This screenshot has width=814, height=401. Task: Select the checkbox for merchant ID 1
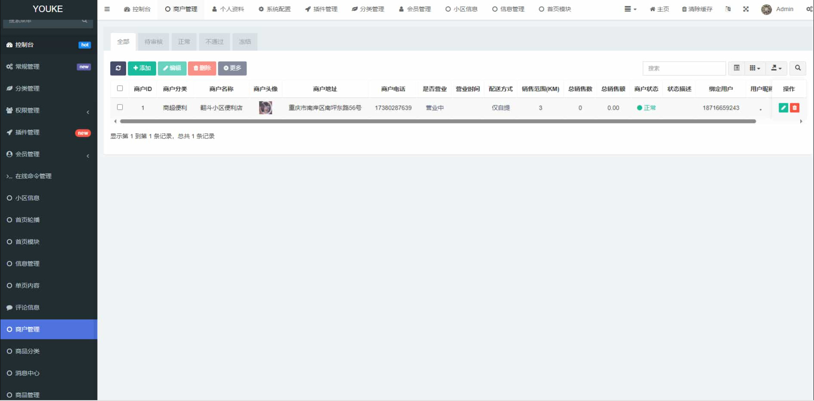pos(120,107)
